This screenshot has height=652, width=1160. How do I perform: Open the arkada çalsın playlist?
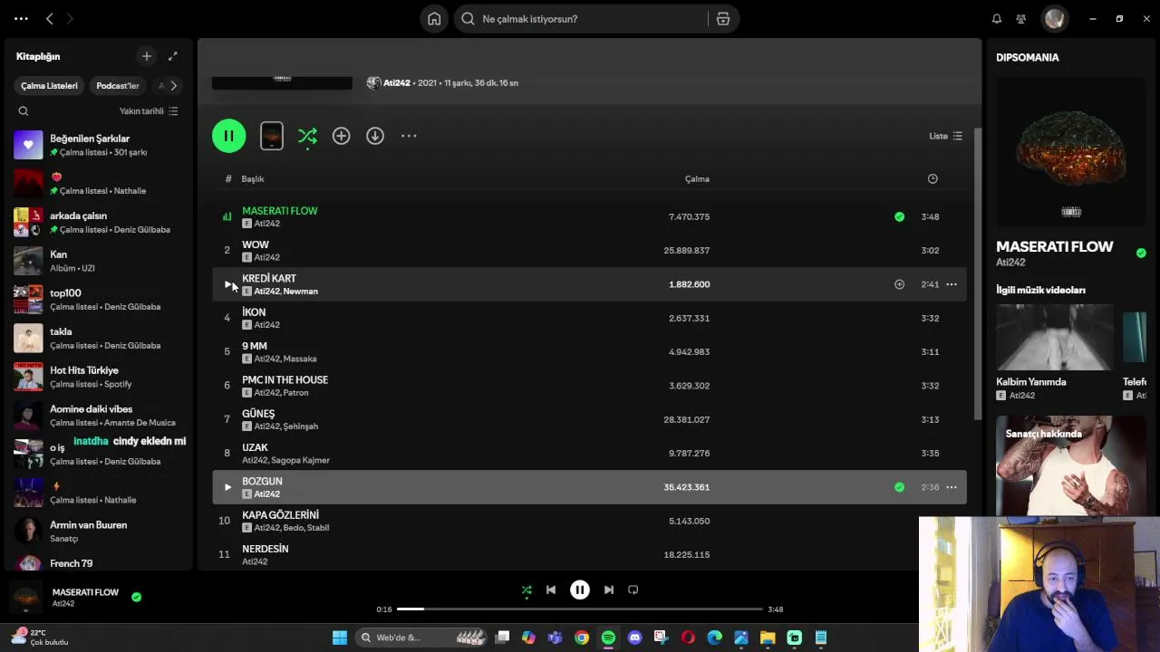(100, 222)
